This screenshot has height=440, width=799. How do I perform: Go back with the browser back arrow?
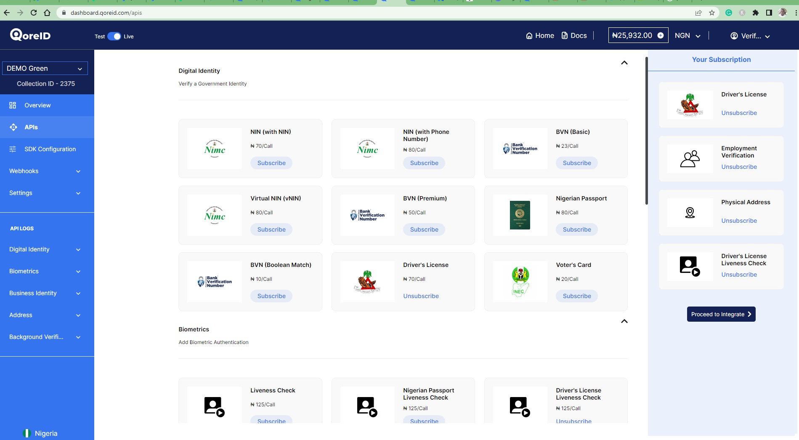point(7,13)
